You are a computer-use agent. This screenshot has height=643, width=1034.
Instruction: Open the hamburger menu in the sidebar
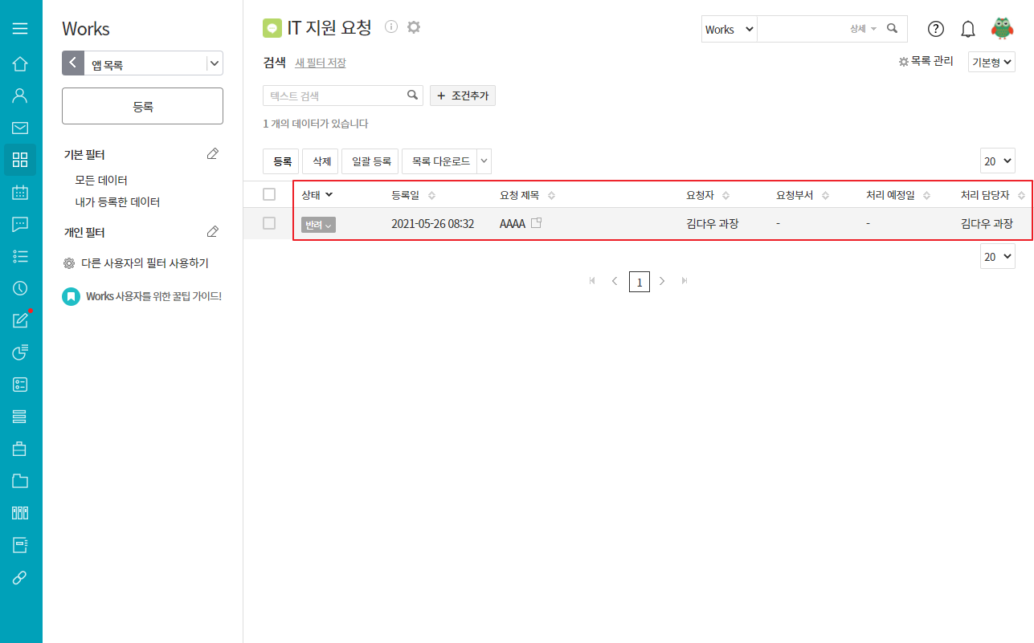pyautogui.click(x=20, y=29)
